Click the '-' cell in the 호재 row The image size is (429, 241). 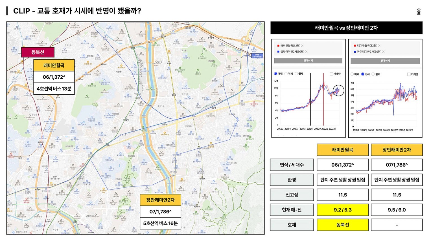397,225
